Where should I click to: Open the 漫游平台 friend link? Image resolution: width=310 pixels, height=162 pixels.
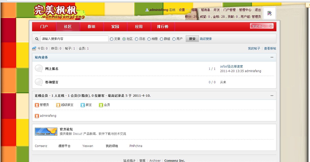click(x=64, y=146)
